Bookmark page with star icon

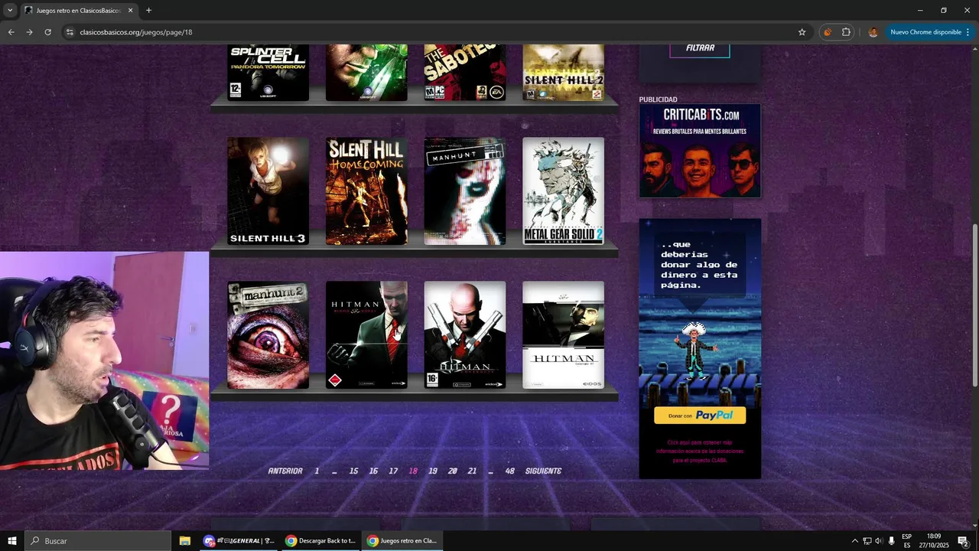(802, 32)
